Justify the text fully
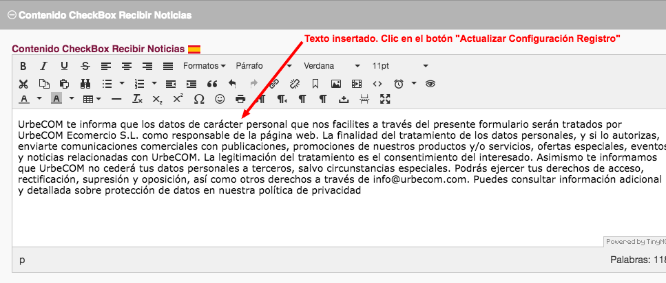This screenshot has width=666, height=283. click(168, 66)
